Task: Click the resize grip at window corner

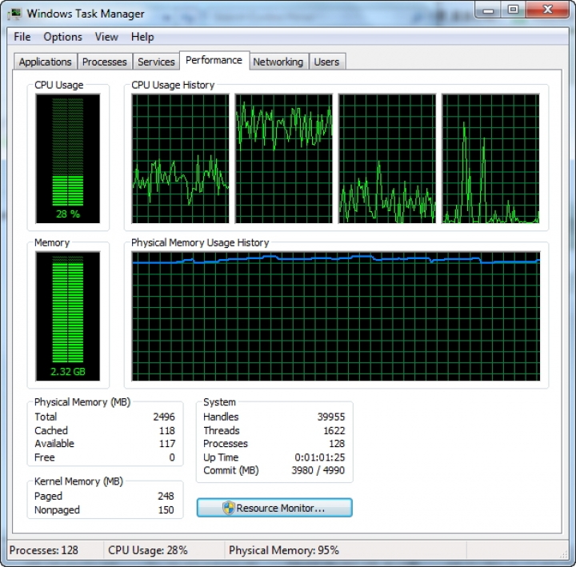Action: 564,554
